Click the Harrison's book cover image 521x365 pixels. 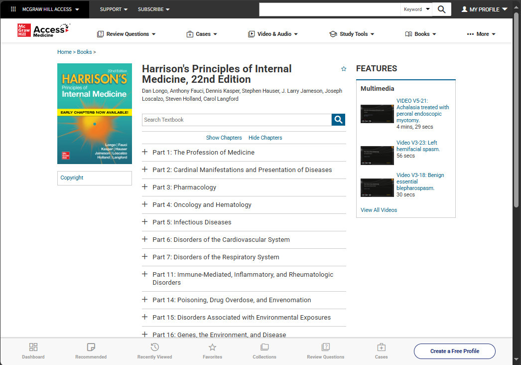point(94,114)
